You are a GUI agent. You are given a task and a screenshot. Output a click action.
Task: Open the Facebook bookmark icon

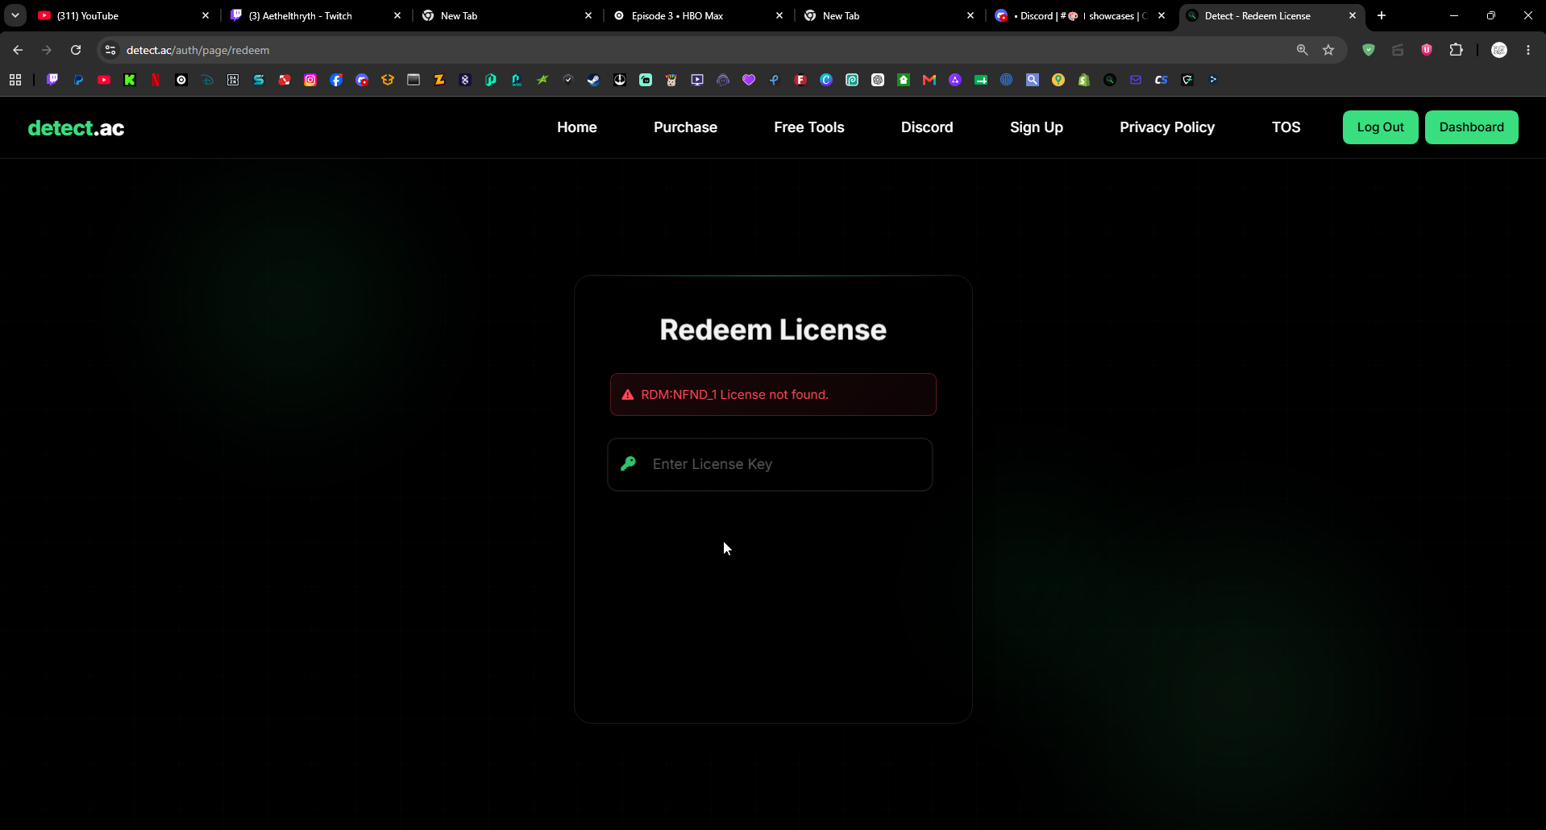(x=336, y=80)
